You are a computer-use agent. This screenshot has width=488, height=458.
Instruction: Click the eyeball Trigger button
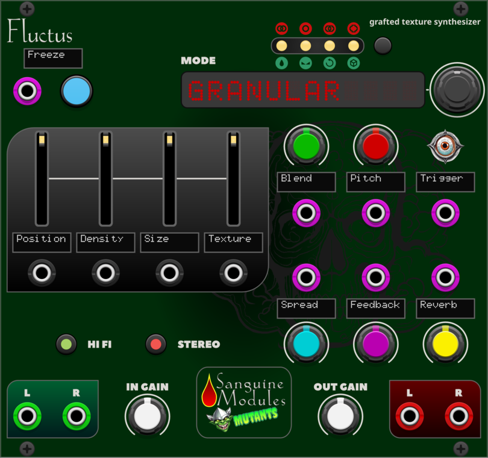click(445, 146)
